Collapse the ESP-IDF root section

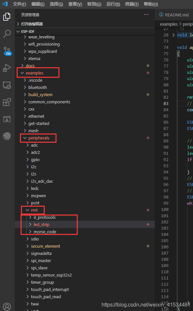(x=85, y=31)
